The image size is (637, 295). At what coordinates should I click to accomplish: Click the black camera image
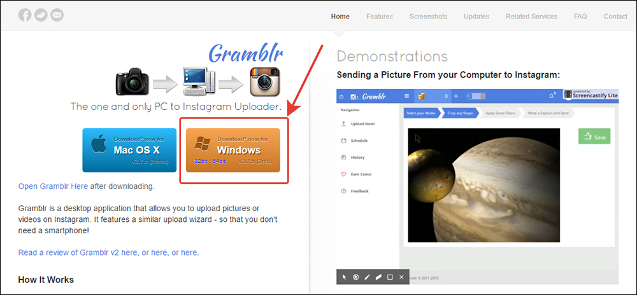point(131,82)
